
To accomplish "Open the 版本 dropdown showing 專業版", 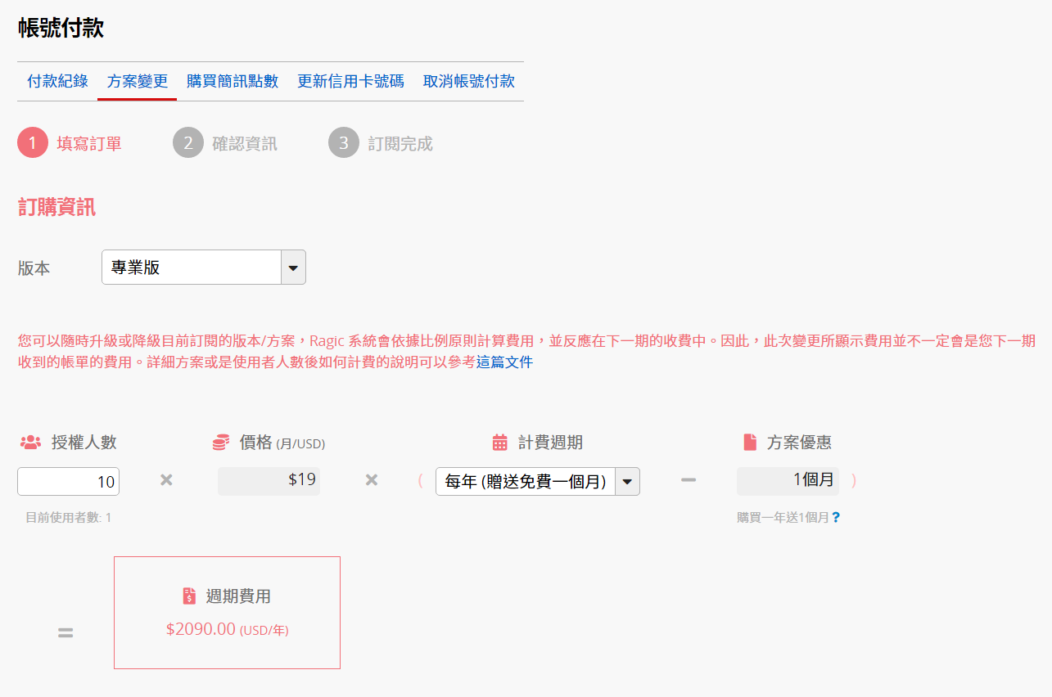I will point(192,268).
